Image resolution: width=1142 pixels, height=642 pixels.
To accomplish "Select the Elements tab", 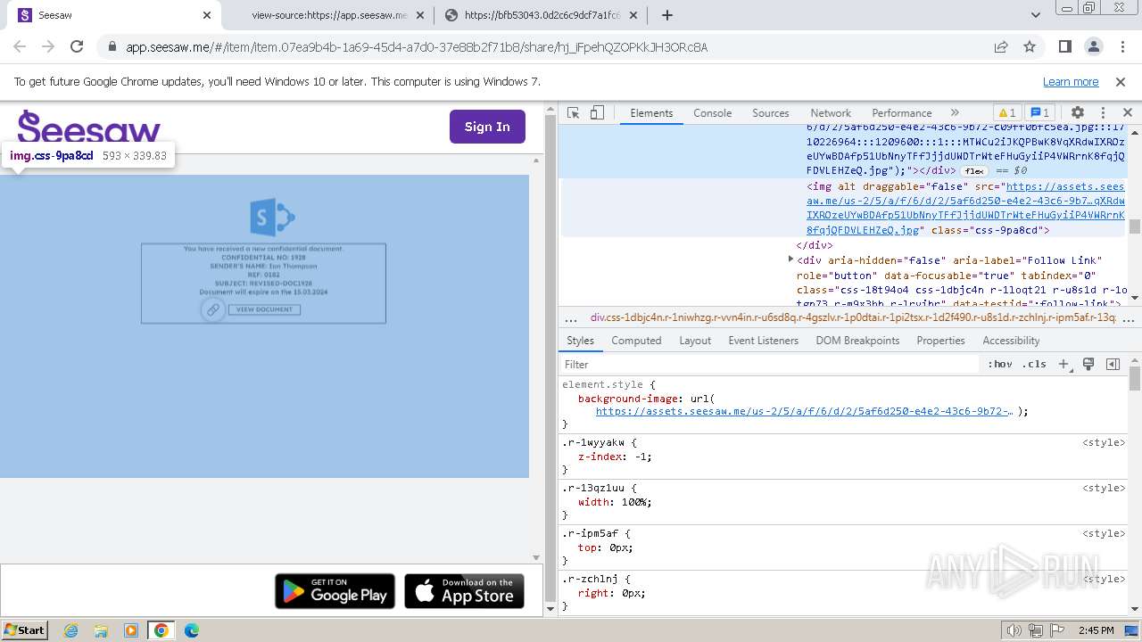I will point(651,113).
